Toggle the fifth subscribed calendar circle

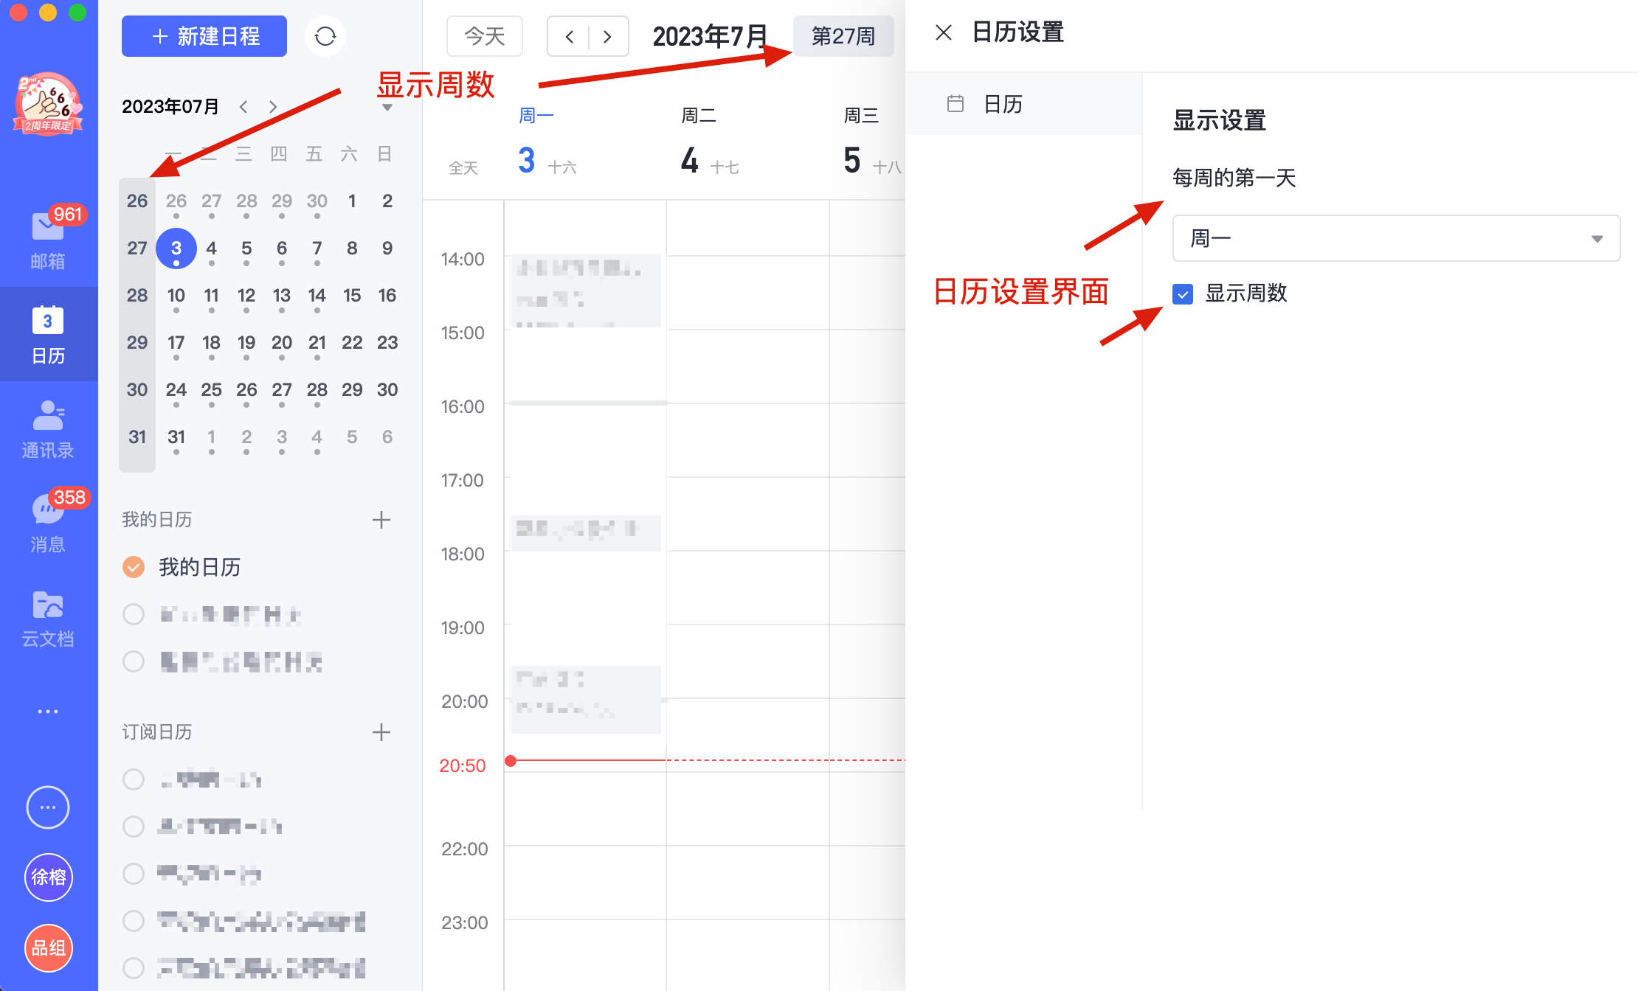134,967
